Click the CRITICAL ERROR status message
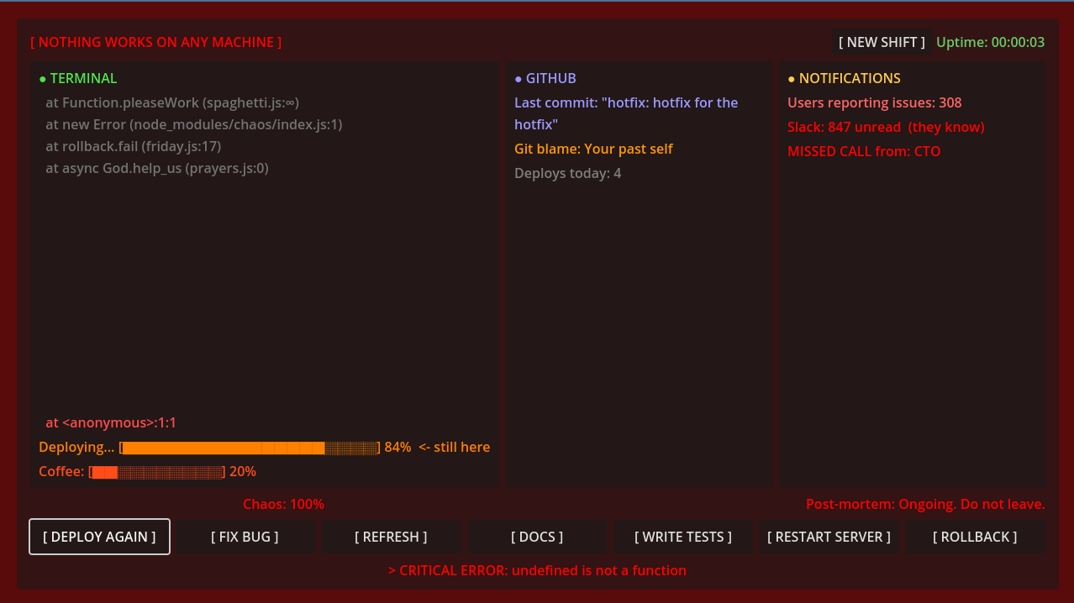This screenshot has width=1074, height=603. tap(537, 570)
